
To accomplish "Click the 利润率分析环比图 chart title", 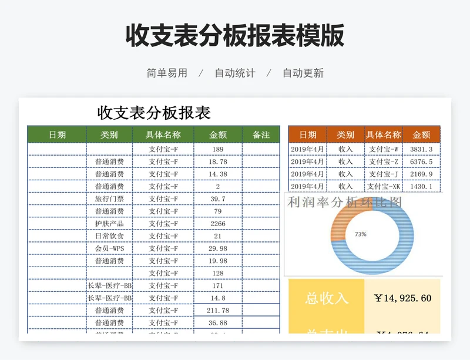I will click(344, 202).
